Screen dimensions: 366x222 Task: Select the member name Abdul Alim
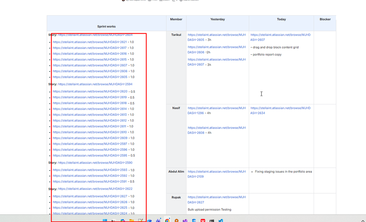pos(176,172)
